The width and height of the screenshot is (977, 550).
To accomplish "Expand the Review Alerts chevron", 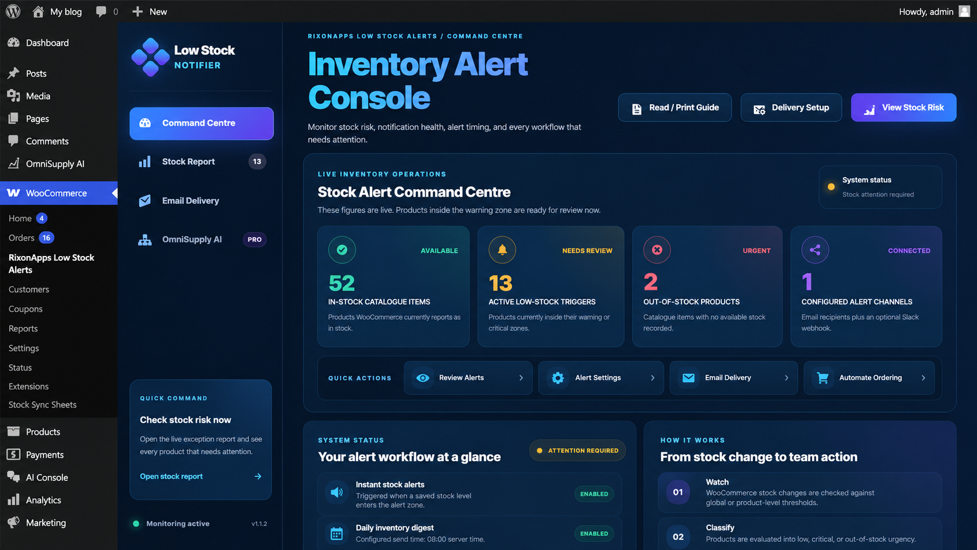I will (x=521, y=378).
